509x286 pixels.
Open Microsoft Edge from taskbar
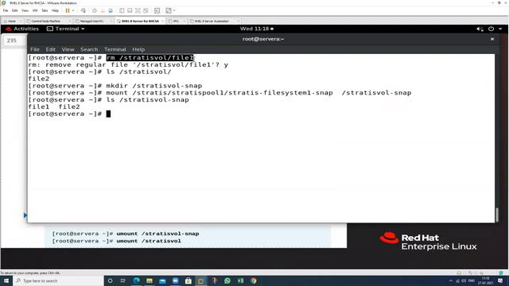(x=136, y=280)
